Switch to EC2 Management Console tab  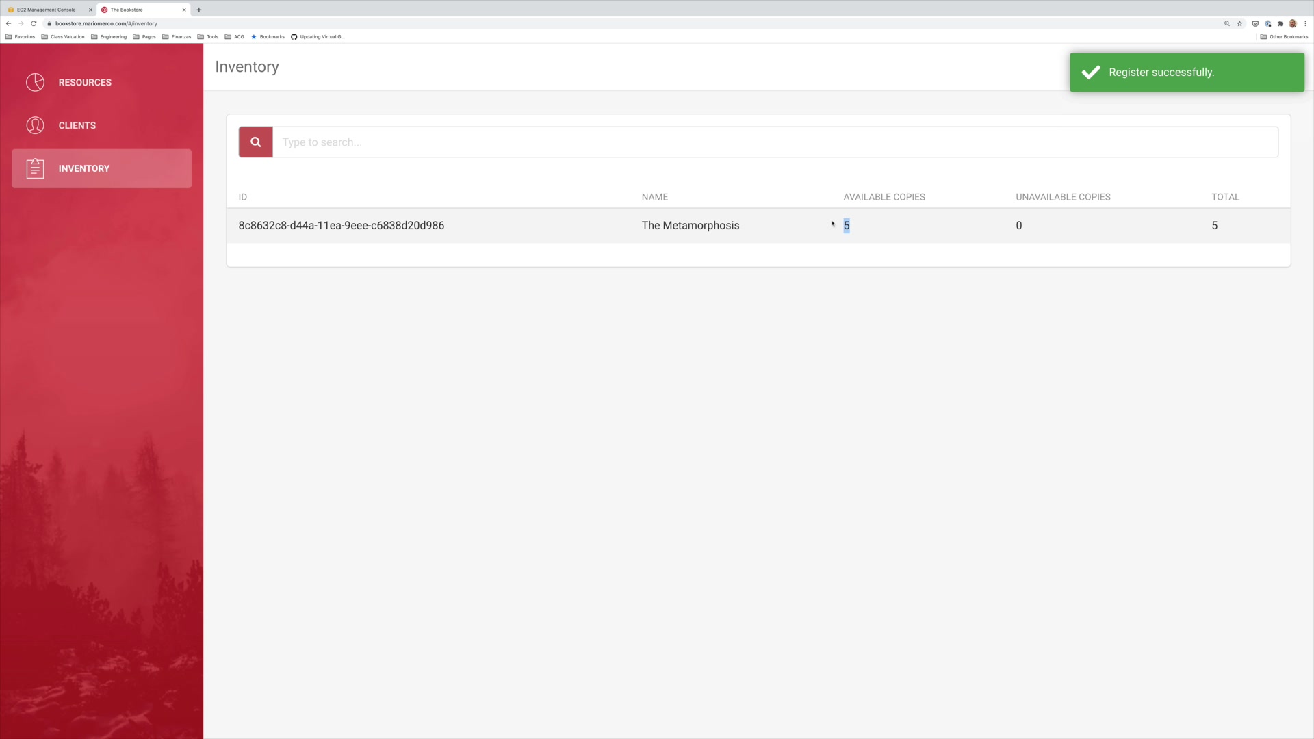point(47,10)
